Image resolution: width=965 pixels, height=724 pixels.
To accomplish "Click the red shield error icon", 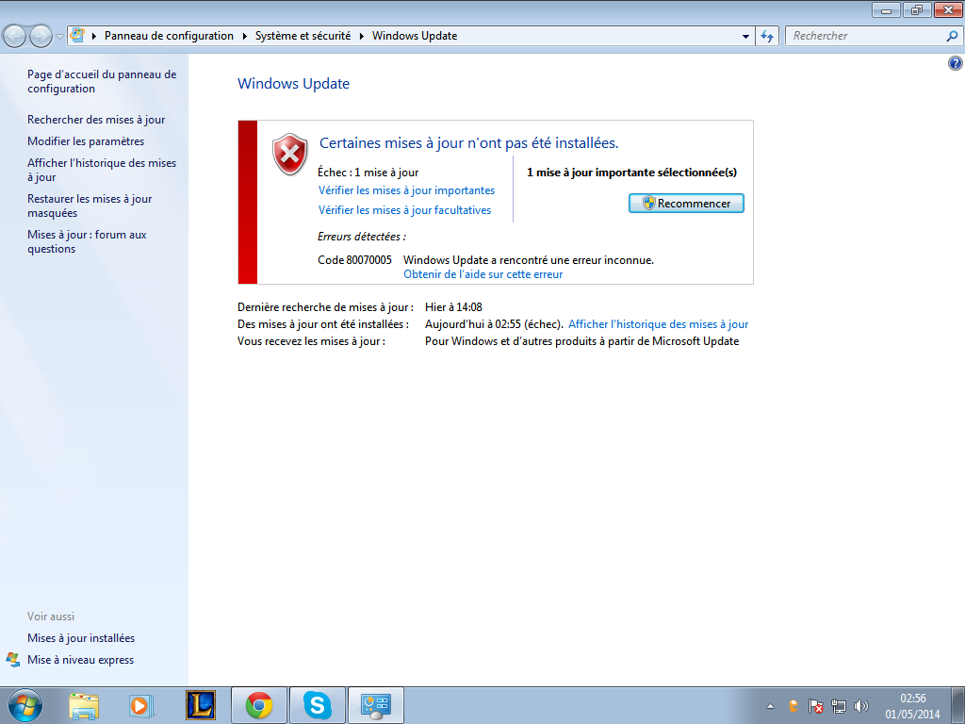I will point(290,154).
